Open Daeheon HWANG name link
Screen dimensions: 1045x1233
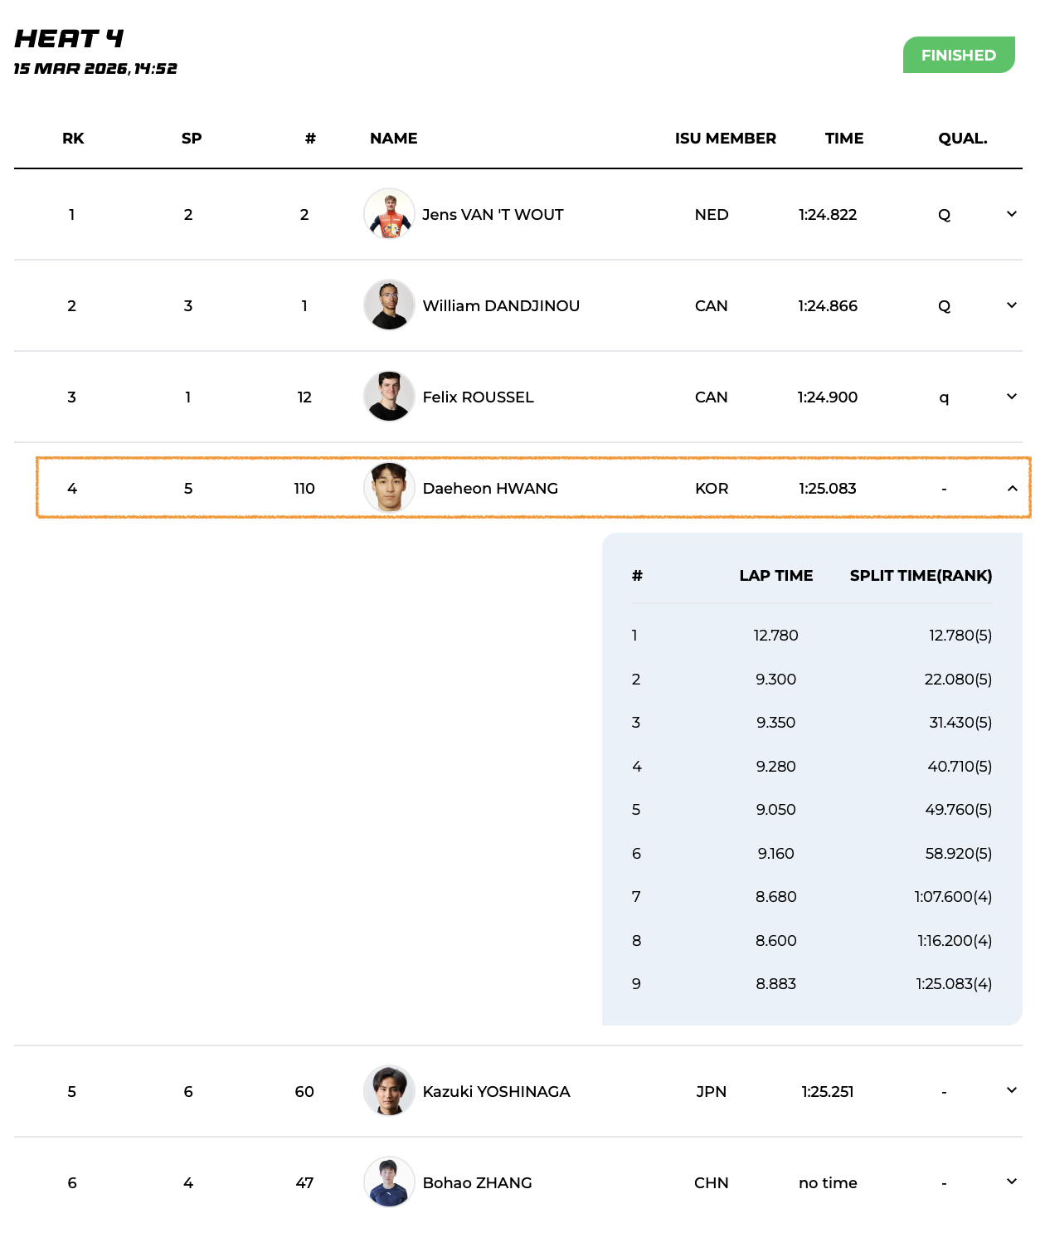490,489
